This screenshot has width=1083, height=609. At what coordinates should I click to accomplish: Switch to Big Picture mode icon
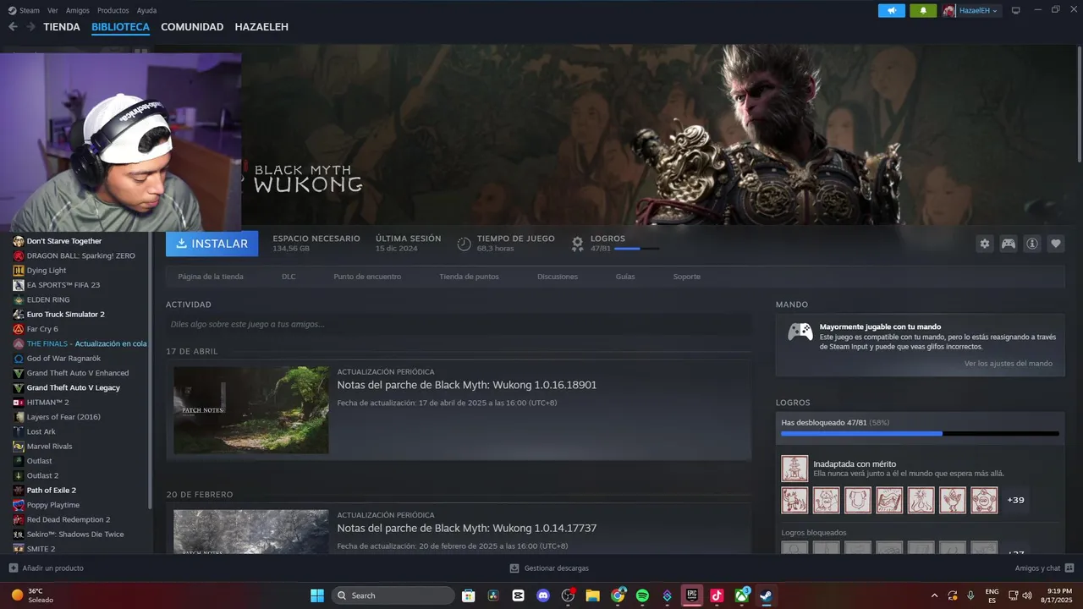click(x=1016, y=10)
